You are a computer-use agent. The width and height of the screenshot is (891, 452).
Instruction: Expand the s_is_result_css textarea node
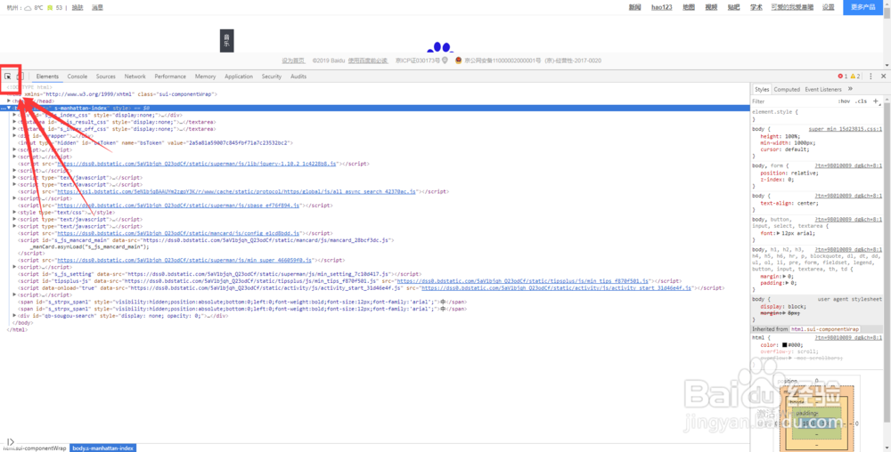point(15,121)
